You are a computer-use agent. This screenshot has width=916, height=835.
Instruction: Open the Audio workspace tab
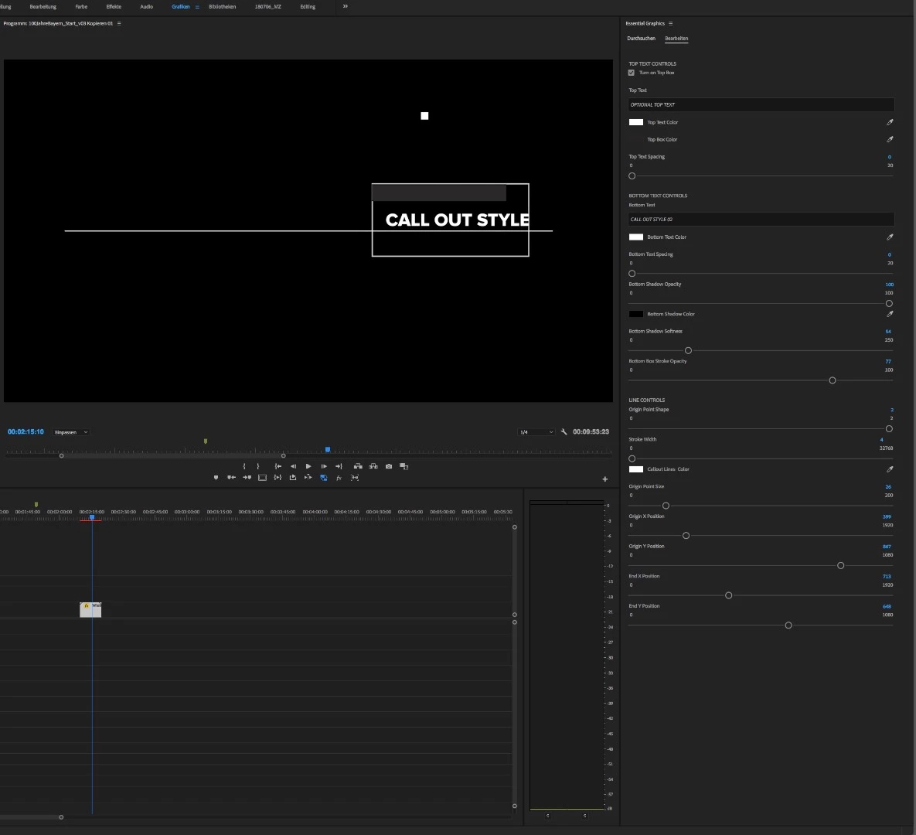(147, 6)
